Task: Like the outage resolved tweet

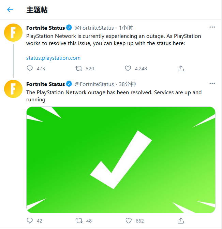Action: pos(128,220)
